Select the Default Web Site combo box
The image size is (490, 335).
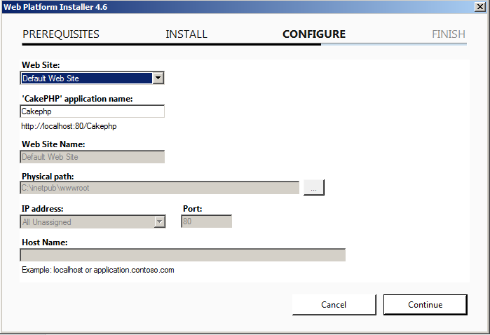click(93, 78)
